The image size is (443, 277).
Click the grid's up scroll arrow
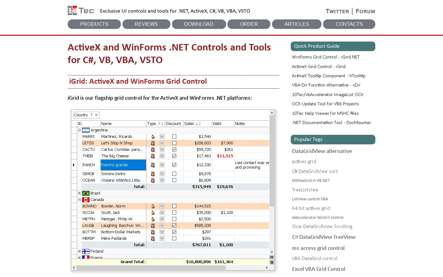pos(272,113)
